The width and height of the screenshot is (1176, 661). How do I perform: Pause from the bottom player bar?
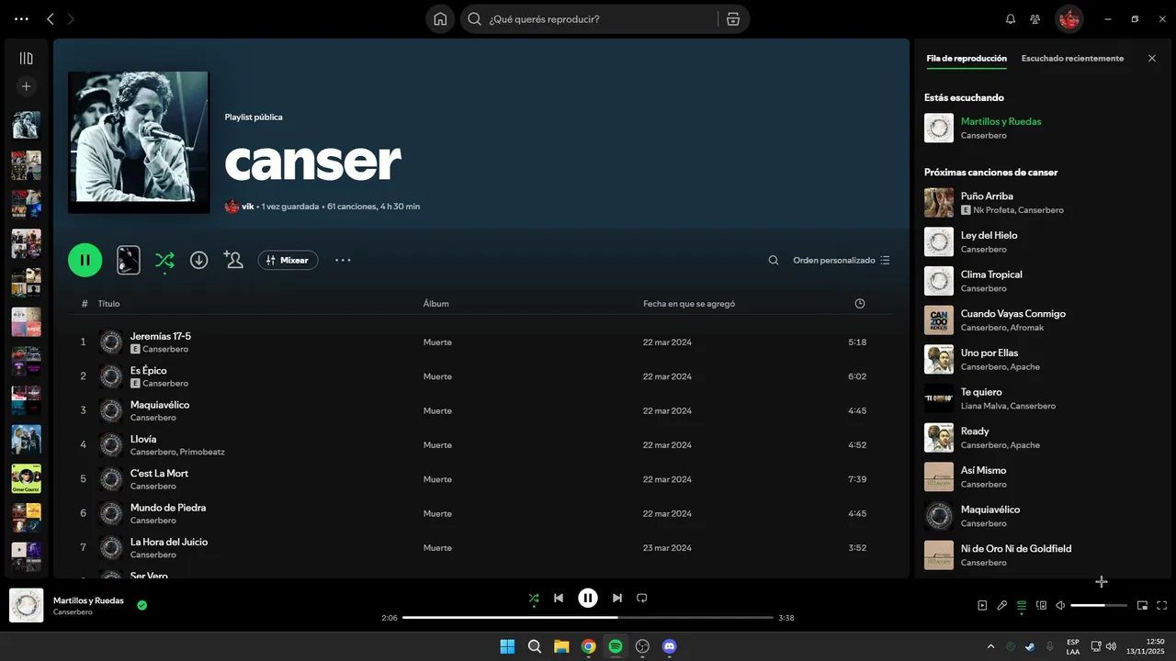(588, 598)
